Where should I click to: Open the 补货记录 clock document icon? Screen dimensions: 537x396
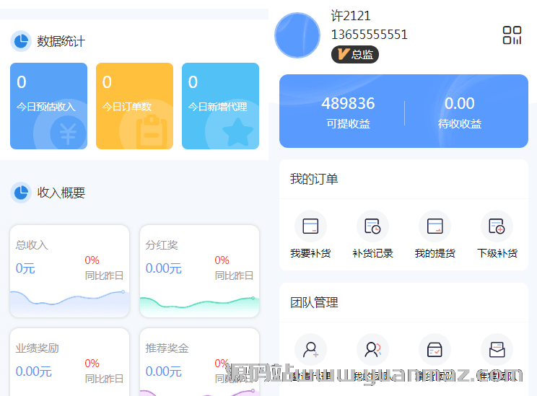coord(372,226)
